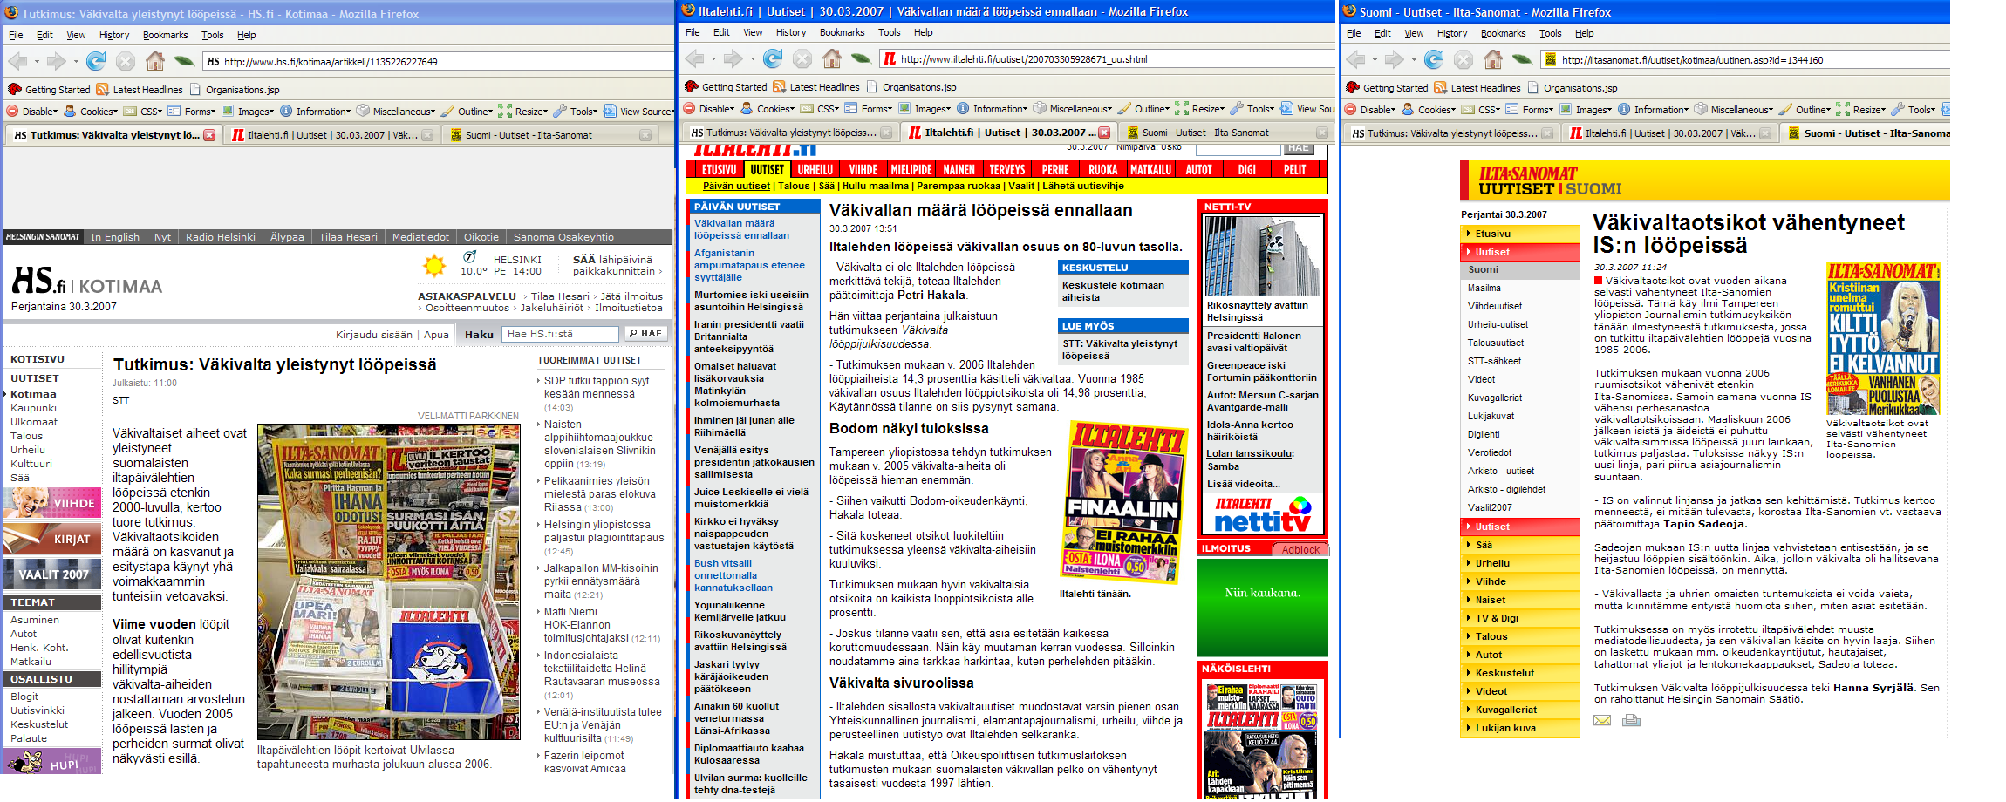2006x802 pixels.
Task: Click the Reload icon in the HS.fi window
Action: click(96, 61)
